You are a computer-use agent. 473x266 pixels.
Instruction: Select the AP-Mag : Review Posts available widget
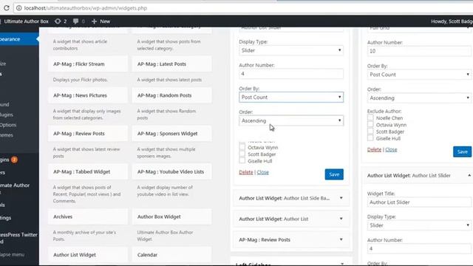(x=87, y=133)
